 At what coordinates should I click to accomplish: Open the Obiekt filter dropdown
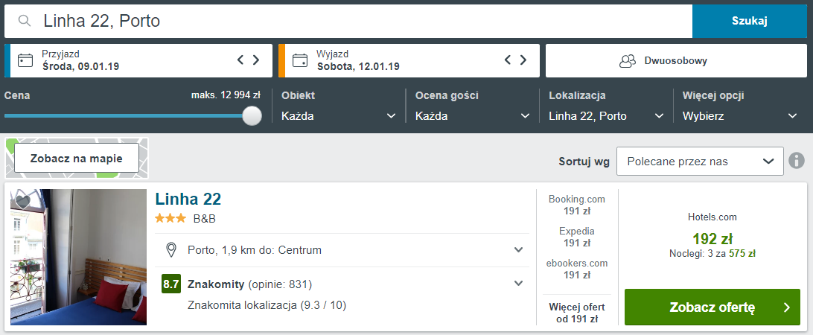(339, 116)
